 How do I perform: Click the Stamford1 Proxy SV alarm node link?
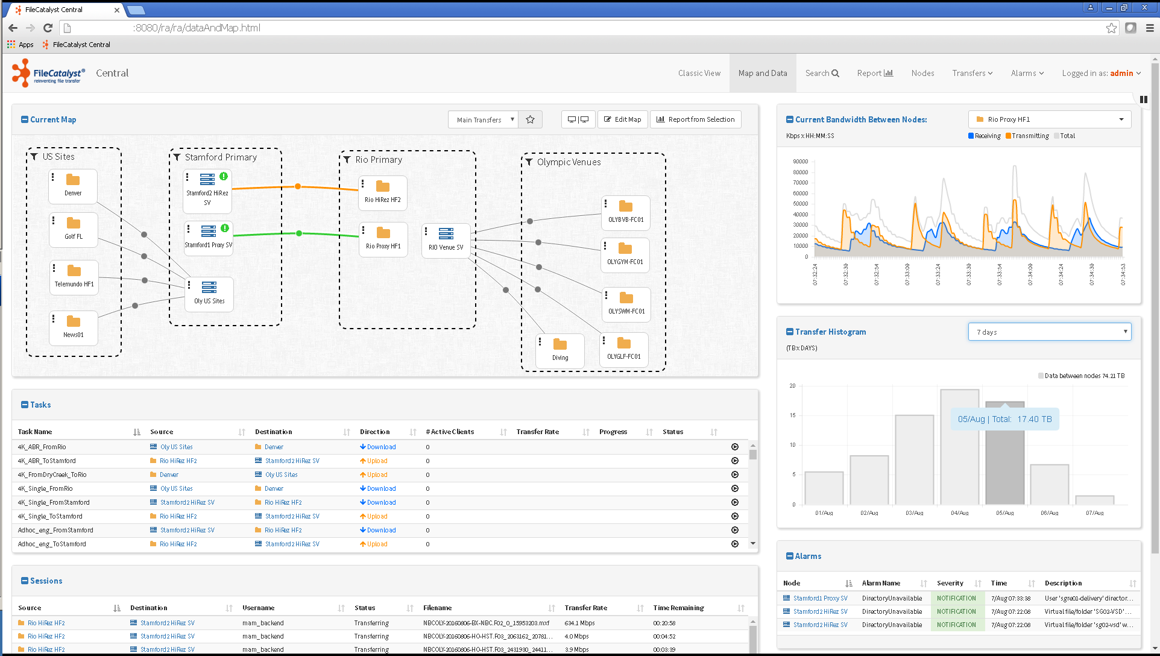(x=820, y=598)
